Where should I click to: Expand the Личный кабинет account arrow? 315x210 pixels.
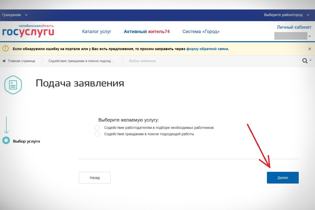coord(309,36)
